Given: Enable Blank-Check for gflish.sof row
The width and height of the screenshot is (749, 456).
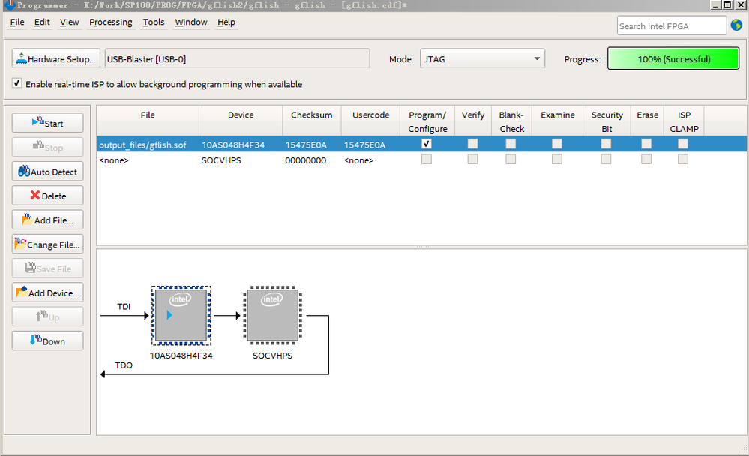Looking at the screenshot, I should coord(511,144).
